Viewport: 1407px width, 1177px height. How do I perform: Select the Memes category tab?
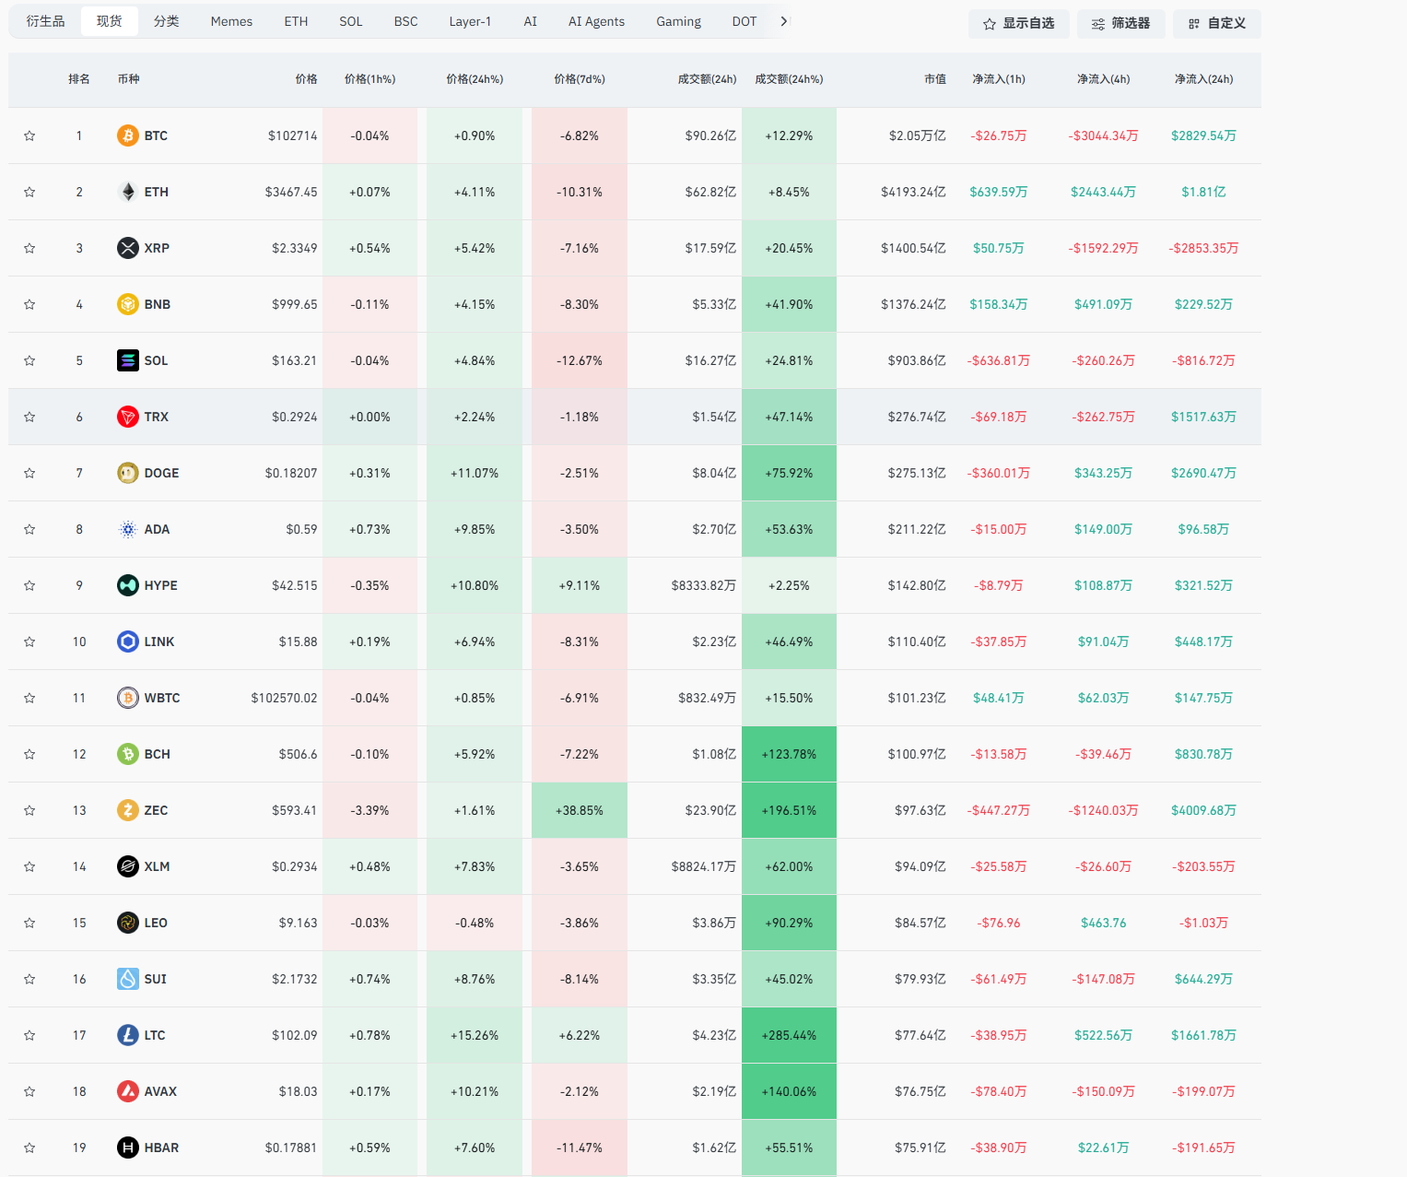[x=231, y=21]
